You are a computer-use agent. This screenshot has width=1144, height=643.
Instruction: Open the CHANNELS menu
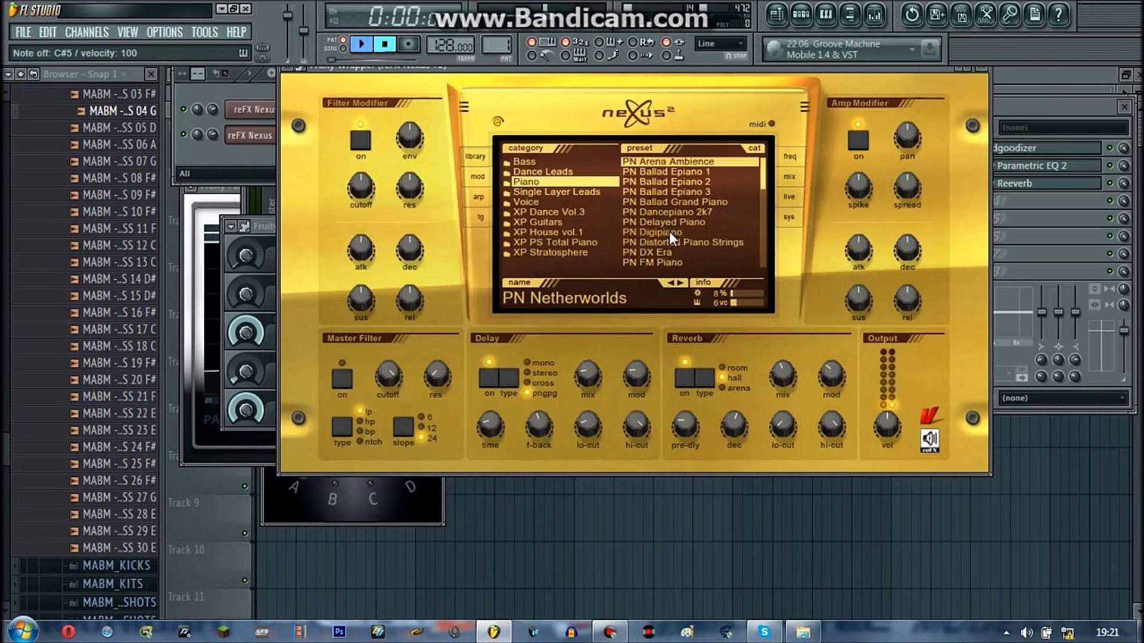87,32
